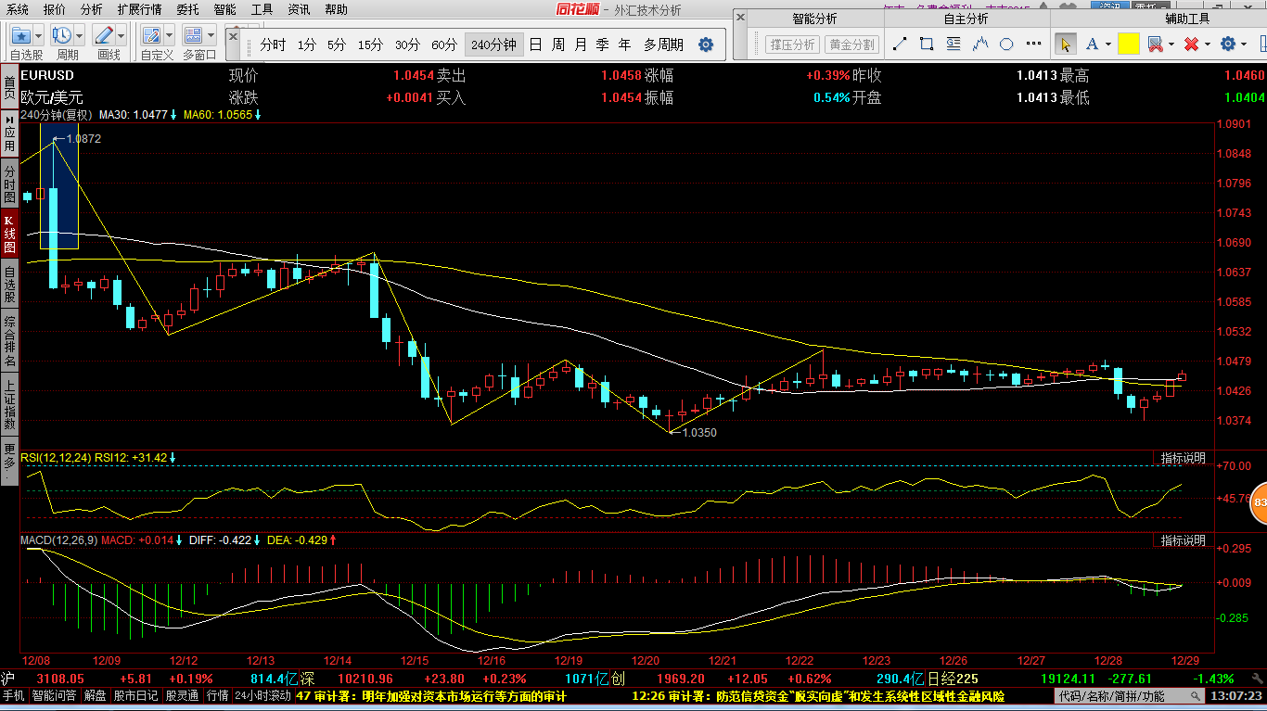Image resolution: width=1267 pixels, height=711 pixels.
Task: Expand the 自选股 dropdown arrow
Action: (x=39, y=36)
